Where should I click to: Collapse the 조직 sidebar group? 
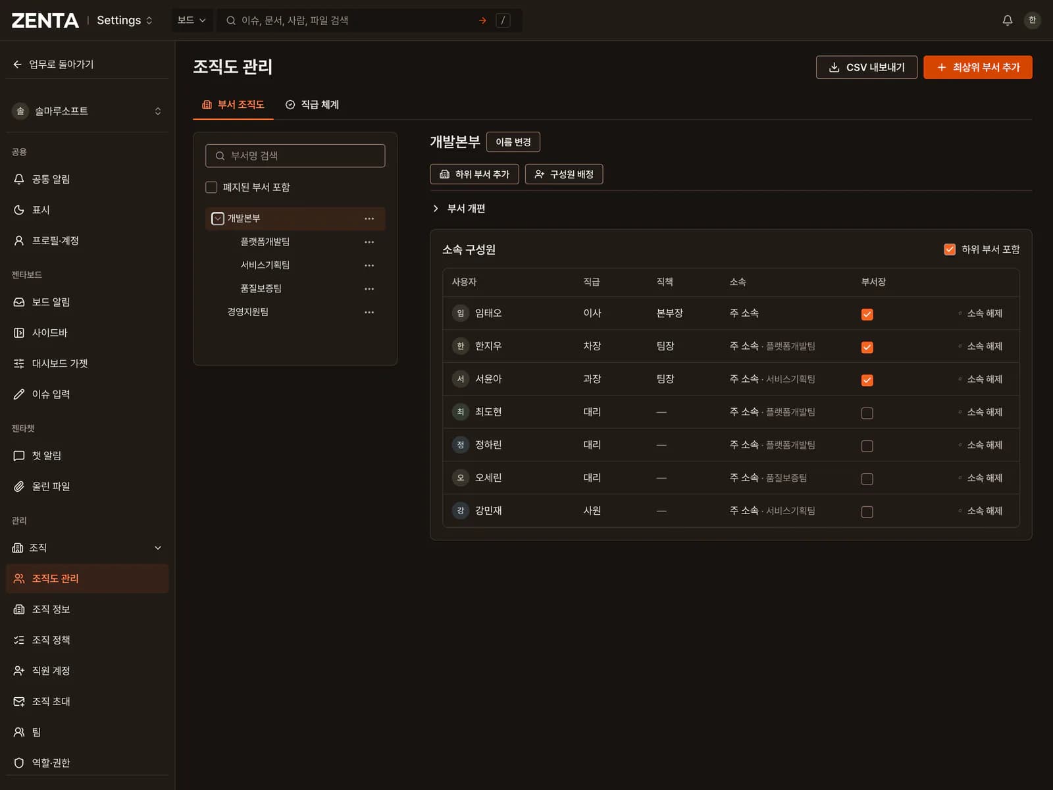(x=87, y=548)
